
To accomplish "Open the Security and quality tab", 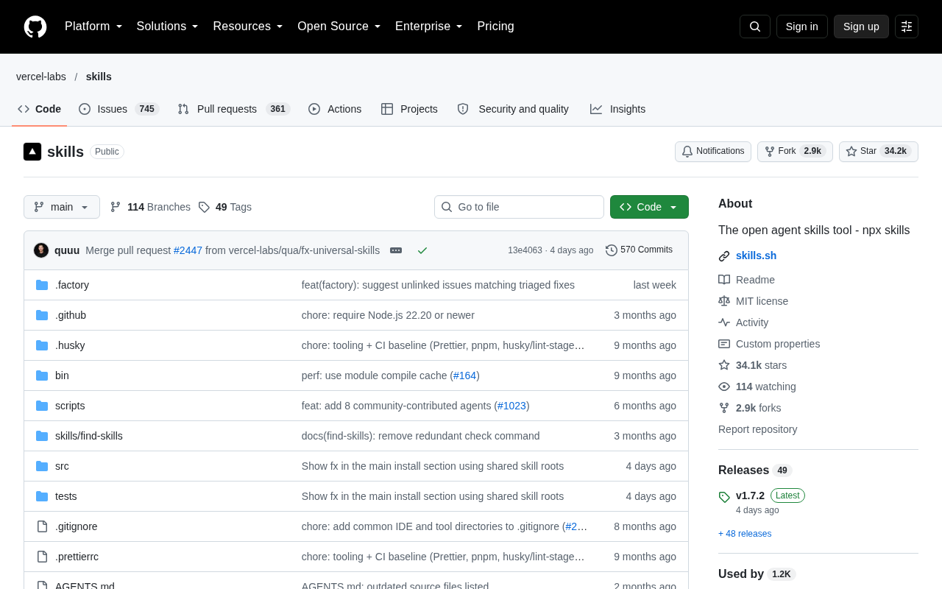I will coord(513,109).
